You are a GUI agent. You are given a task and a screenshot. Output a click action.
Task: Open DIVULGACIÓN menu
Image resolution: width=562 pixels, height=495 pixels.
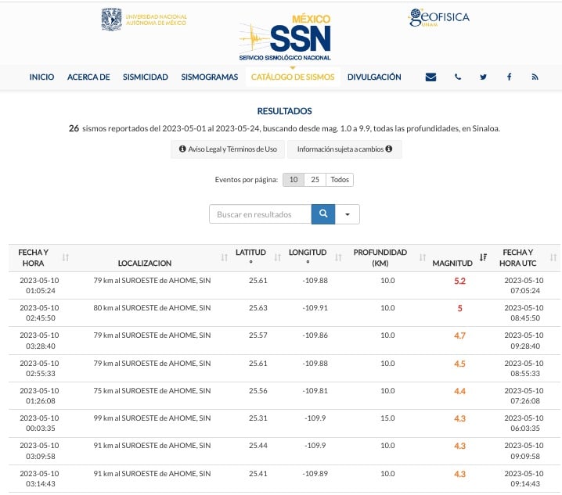(x=374, y=77)
